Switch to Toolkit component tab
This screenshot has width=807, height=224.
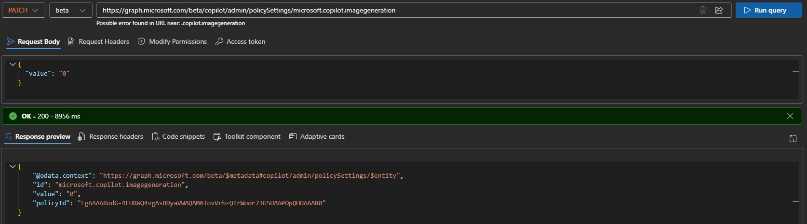pyautogui.click(x=247, y=136)
